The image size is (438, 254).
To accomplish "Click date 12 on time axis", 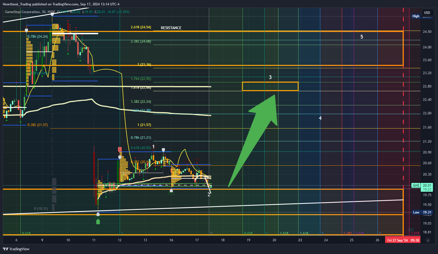I will tap(120, 240).
